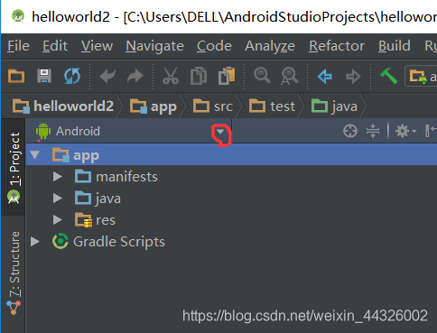Open the Analyze menu

[x=270, y=47]
